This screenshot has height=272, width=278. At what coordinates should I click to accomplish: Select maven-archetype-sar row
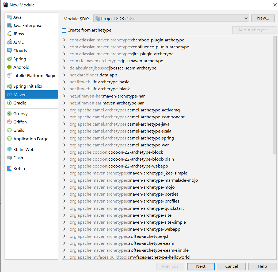click(167, 103)
